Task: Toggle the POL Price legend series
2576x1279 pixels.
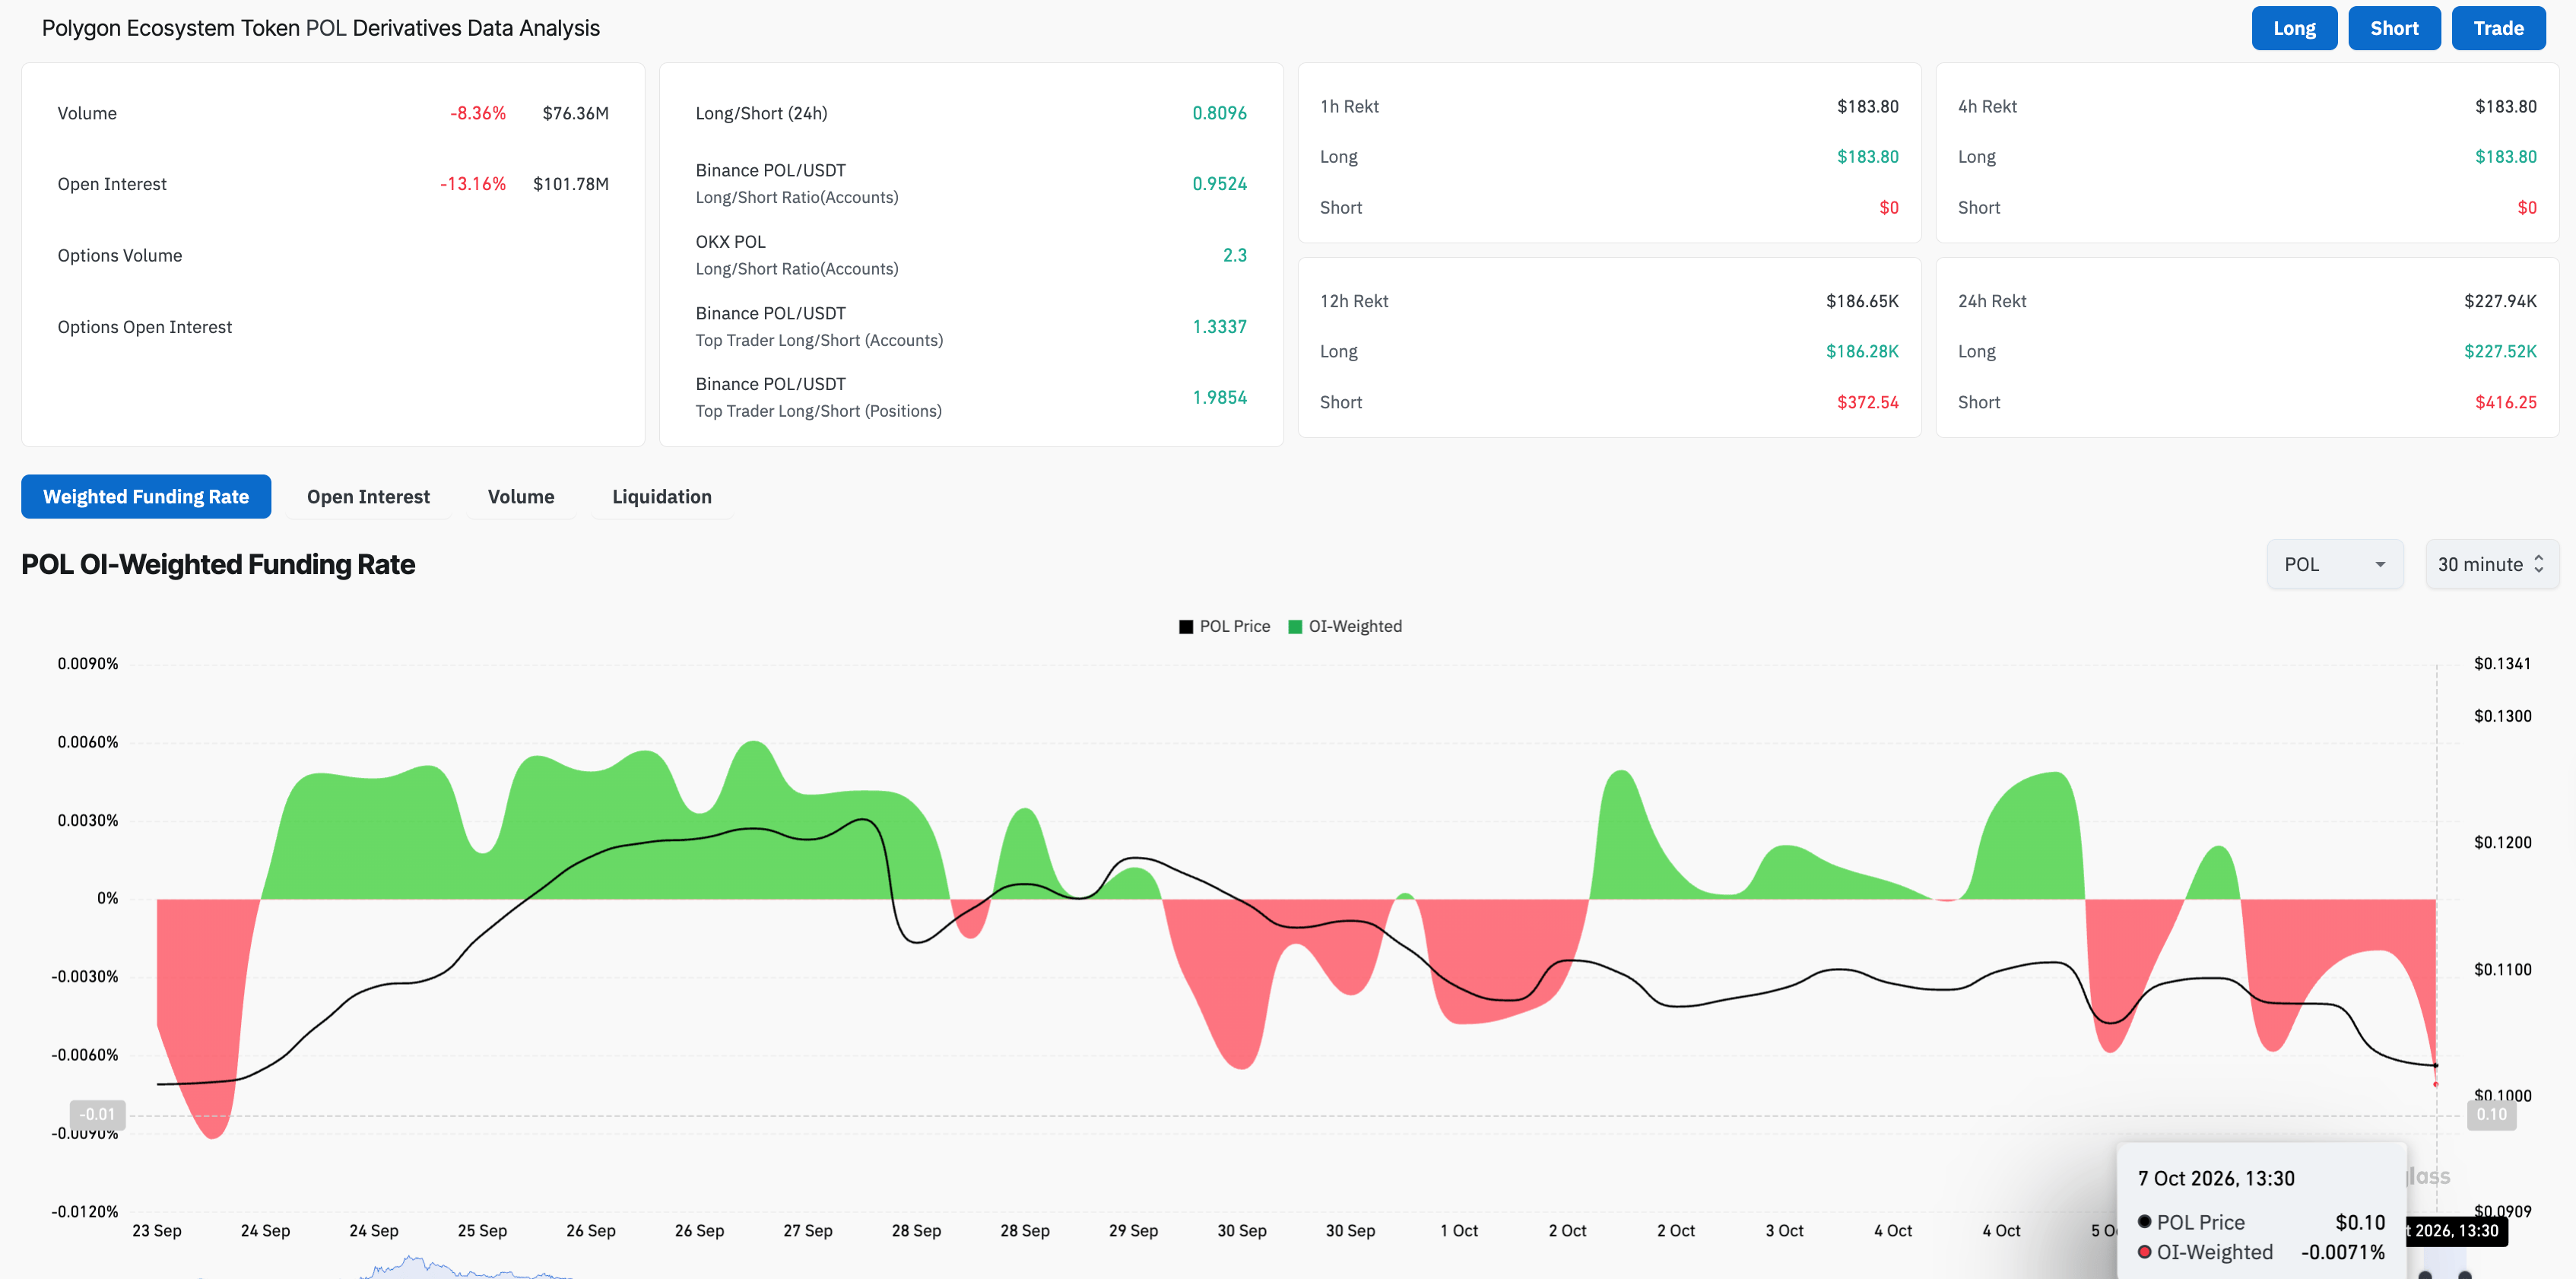Action: [1224, 626]
